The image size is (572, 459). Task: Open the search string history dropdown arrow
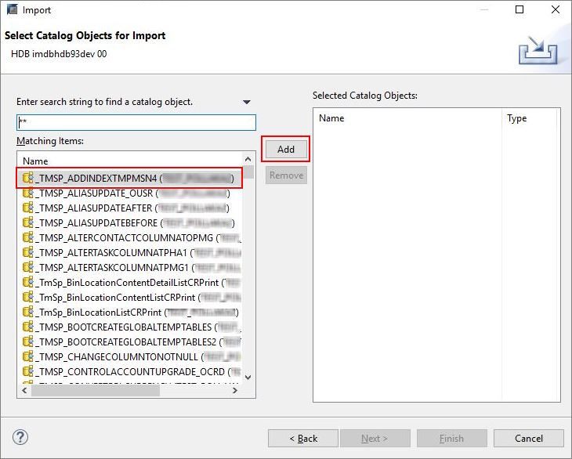tap(247, 103)
